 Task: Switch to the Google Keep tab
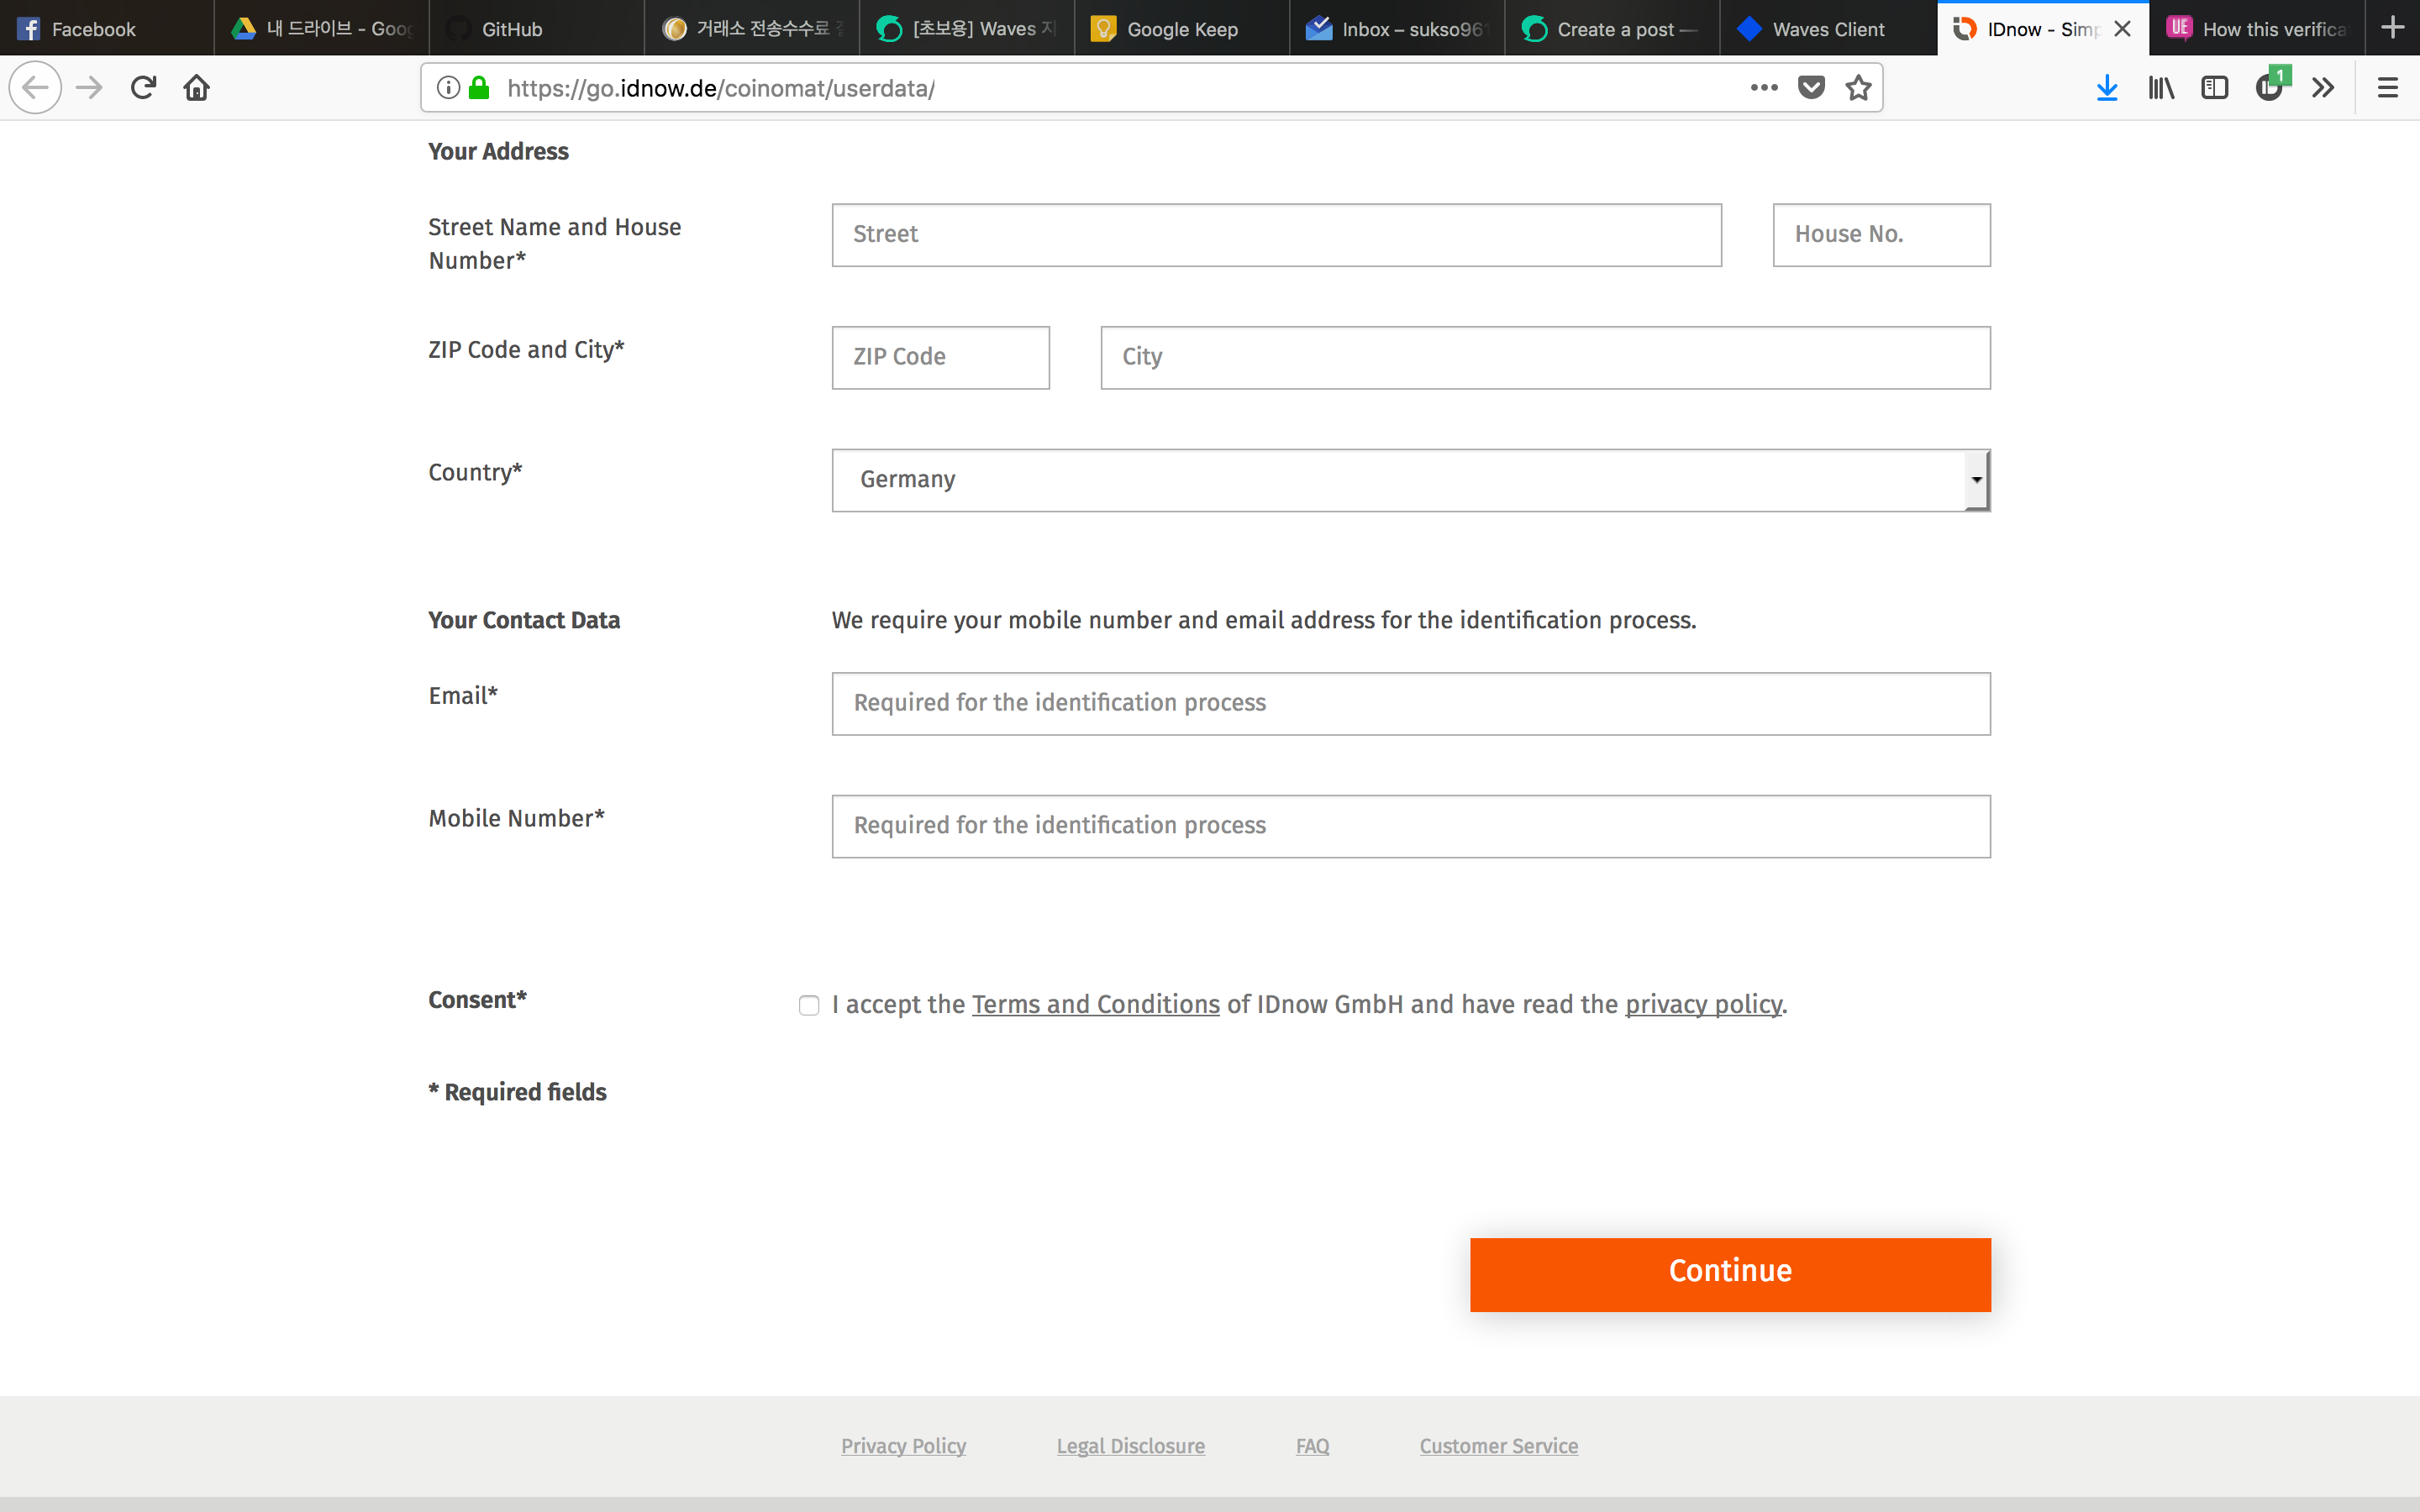click(x=1182, y=29)
